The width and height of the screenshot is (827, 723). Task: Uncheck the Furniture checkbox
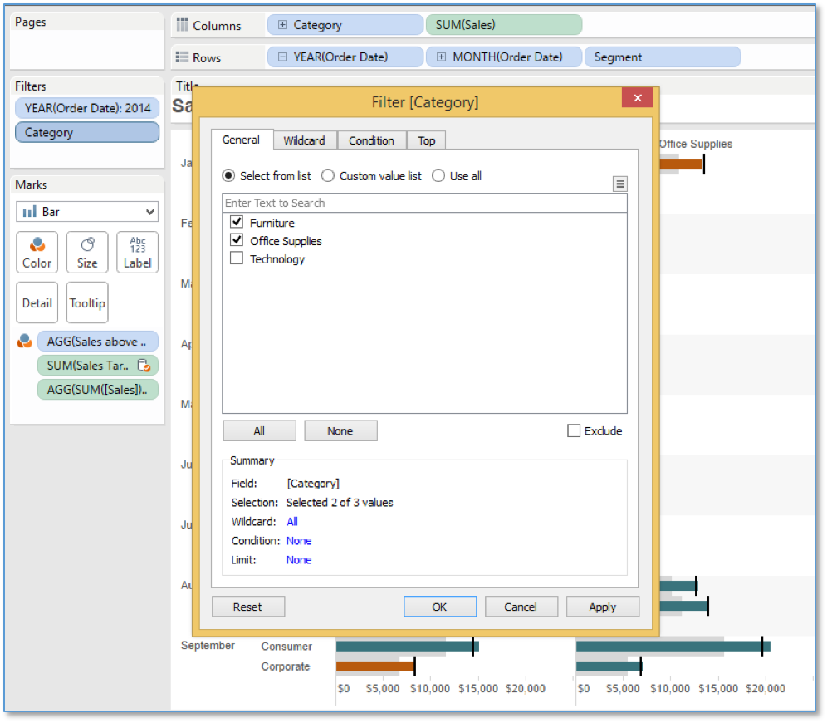coord(237,222)
